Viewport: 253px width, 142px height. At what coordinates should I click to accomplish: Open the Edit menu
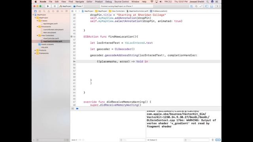(x=57, y=2)
